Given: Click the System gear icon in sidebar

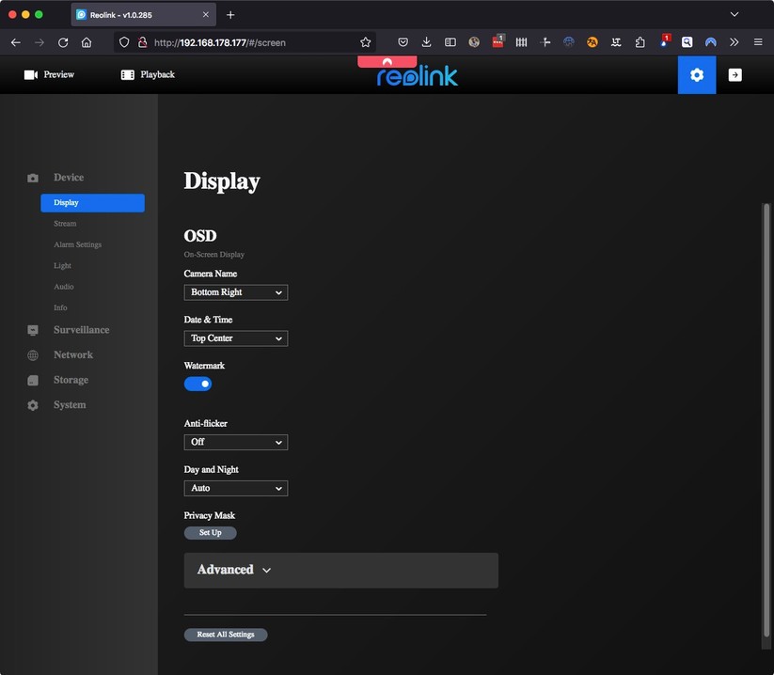Looking at the screenshot, I should pos(33,405).
